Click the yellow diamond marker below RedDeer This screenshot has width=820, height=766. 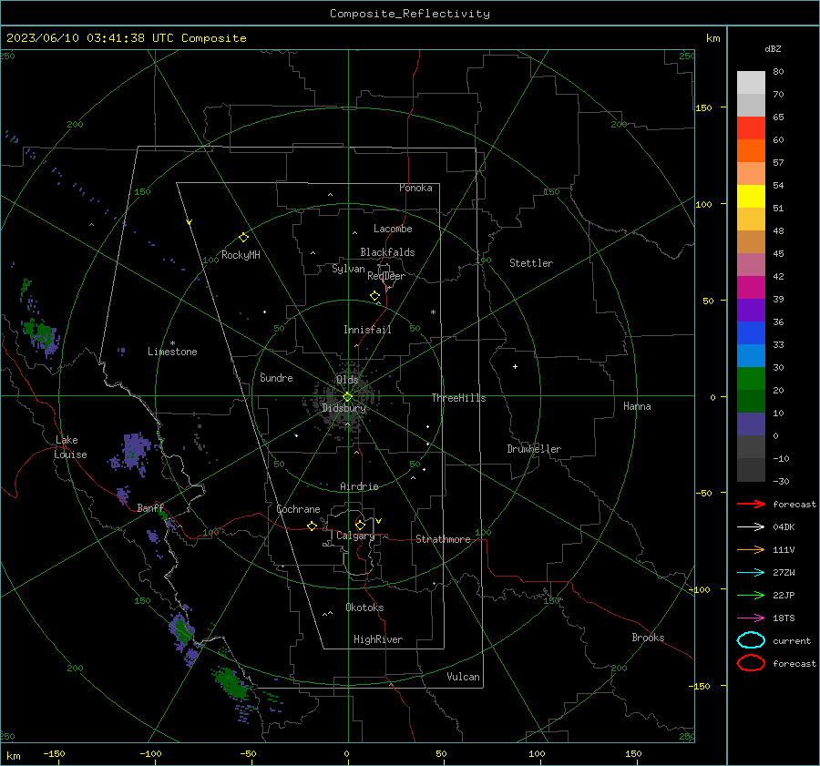(374, 296)
